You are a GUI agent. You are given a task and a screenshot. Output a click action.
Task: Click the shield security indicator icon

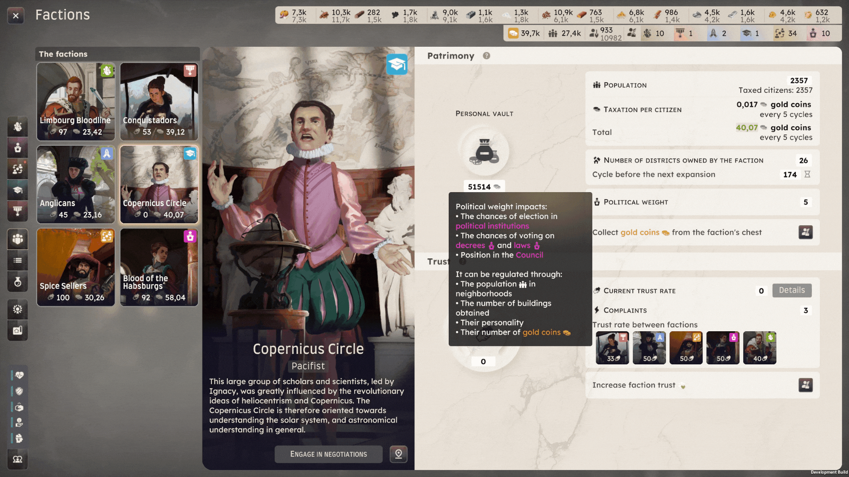tap(19, 391)
